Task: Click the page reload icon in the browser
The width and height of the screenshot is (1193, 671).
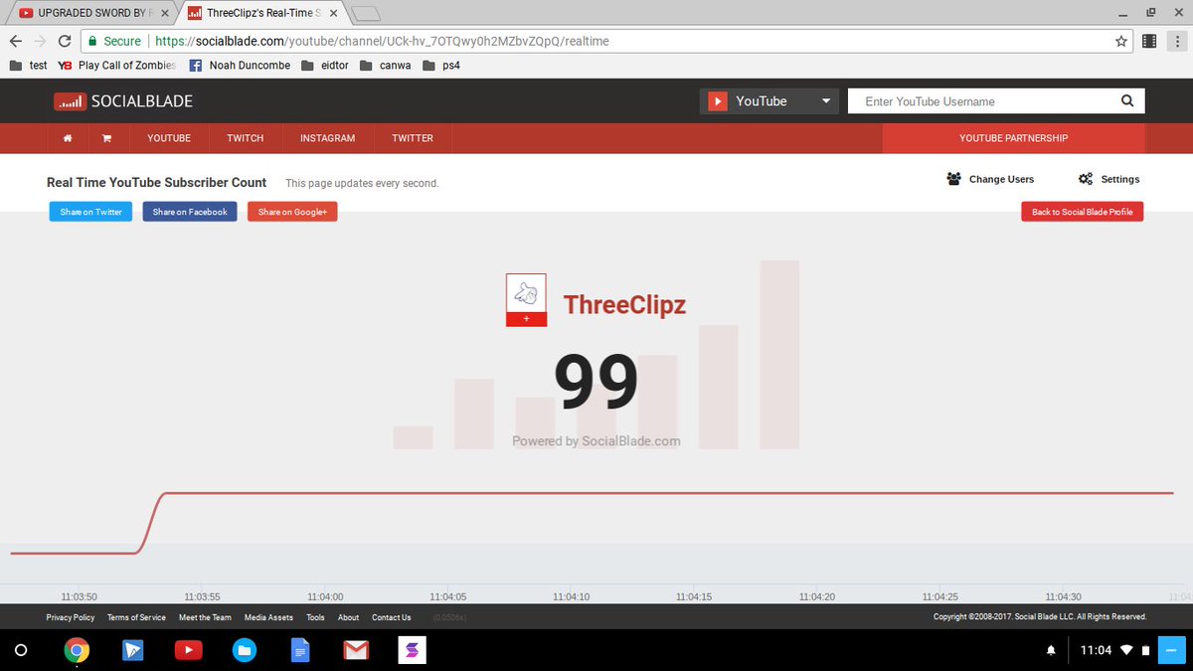Action: tap(64, 41)
